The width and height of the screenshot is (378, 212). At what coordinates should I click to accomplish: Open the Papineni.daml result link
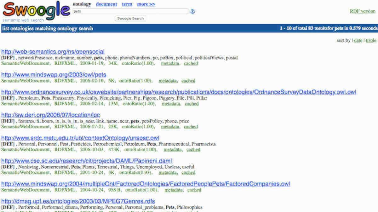tap(87, 161)
